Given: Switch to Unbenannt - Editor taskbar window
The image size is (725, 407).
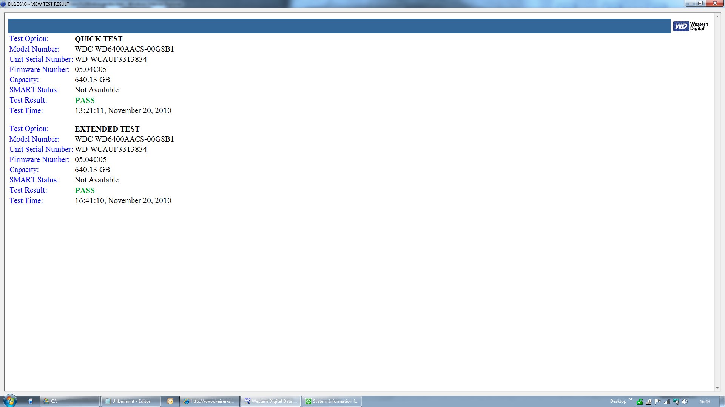Looking at the screenshot, I should (131, 401).
